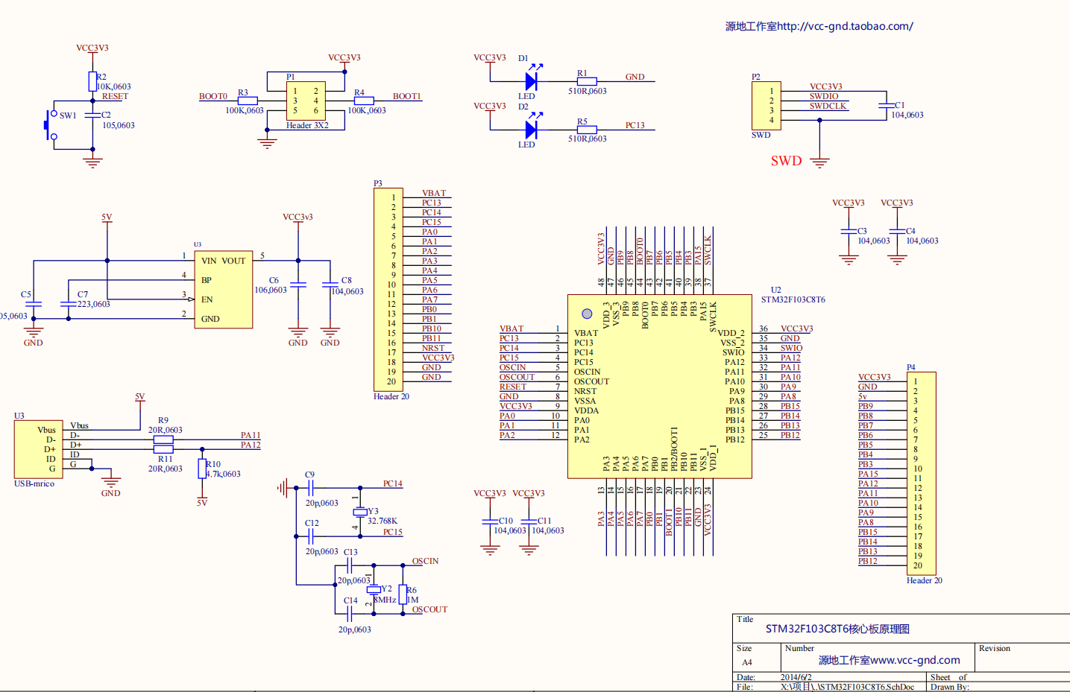This screenshot has width=1070, height=692.
Task: Click the BOOT1 net label right of R4
Action: tap(407, 96)
